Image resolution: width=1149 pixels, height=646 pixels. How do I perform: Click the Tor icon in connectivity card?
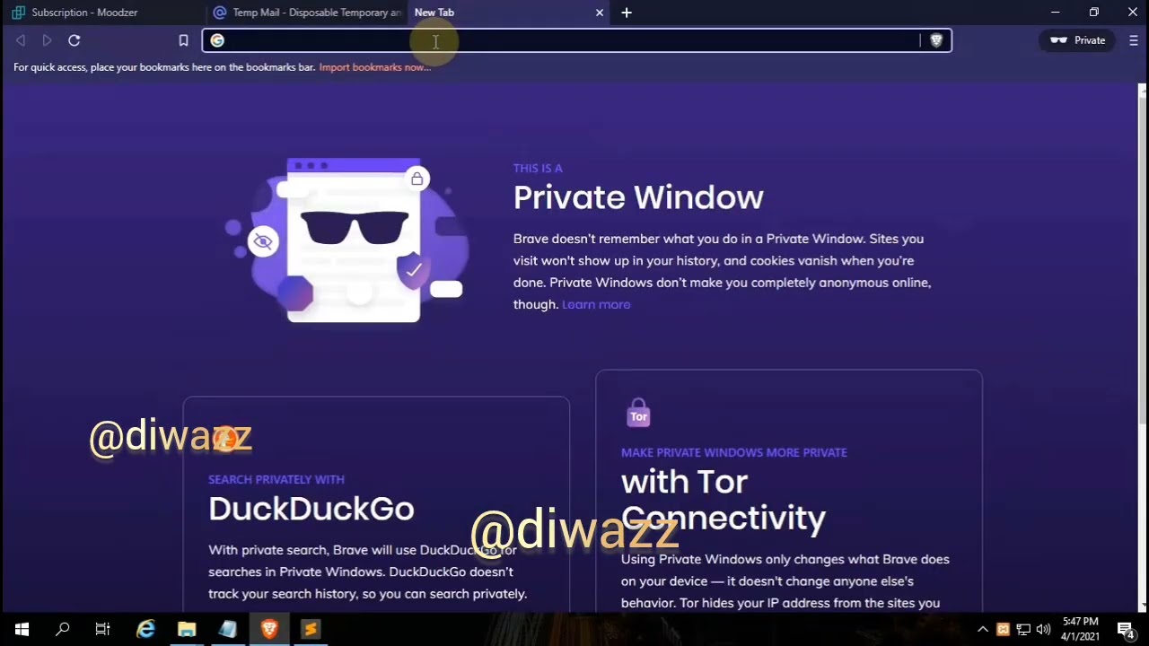coord(638,414)
